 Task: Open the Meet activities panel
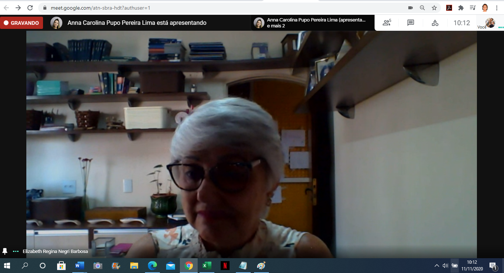tap(435, 23)
